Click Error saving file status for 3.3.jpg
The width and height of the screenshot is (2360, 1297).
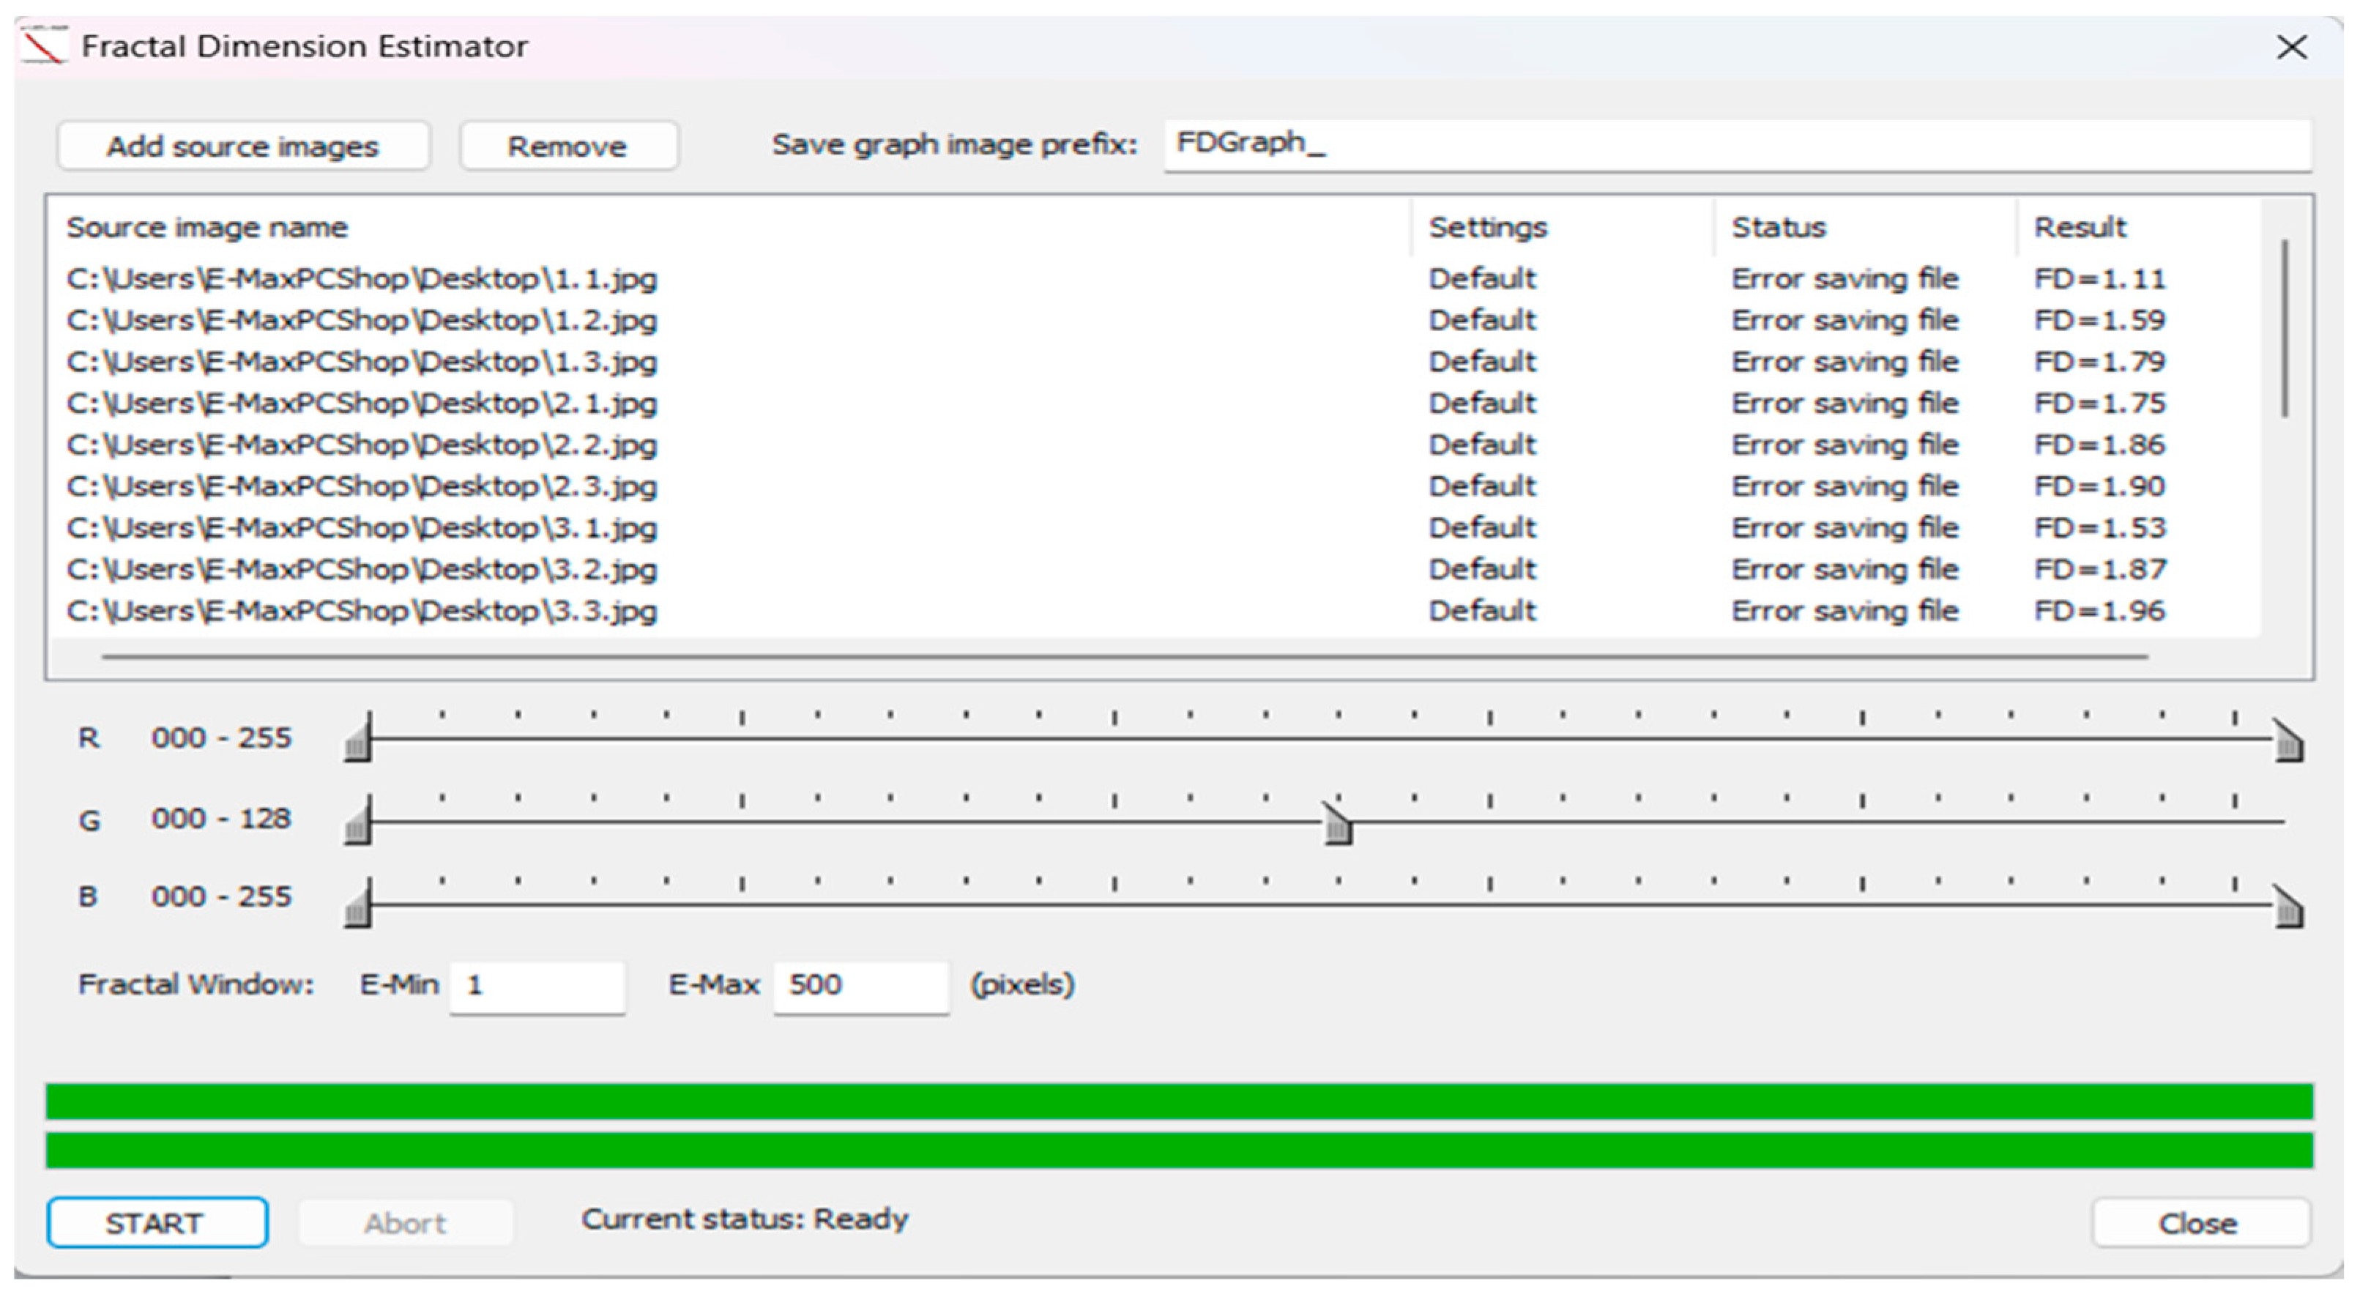pyautogui.click(x=1845, y=611)
